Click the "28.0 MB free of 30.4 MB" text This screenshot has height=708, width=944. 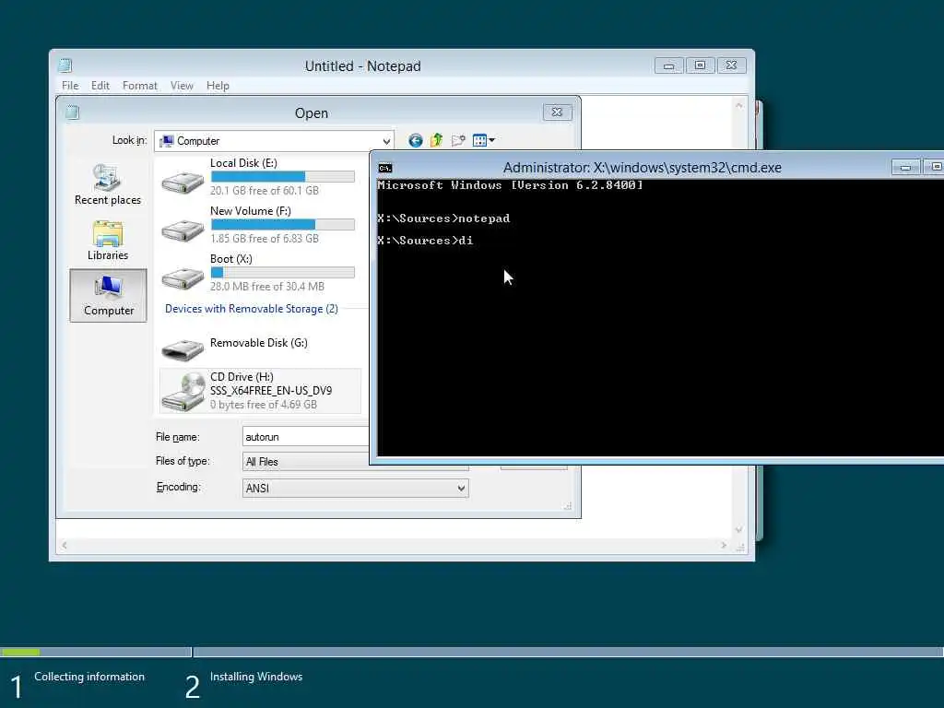pyautogui.click(x=266, y=288)
